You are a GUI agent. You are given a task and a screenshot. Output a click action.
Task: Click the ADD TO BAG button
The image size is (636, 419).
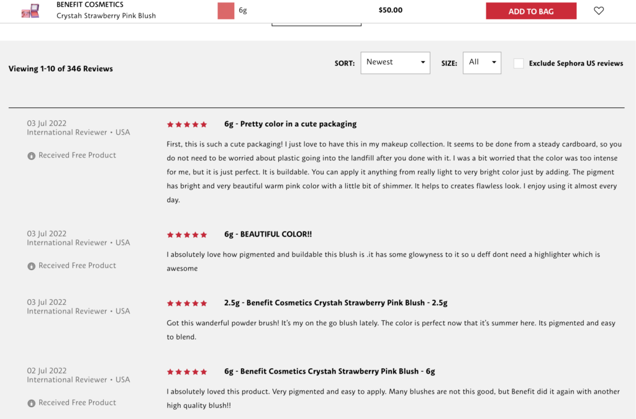[531, 11]
